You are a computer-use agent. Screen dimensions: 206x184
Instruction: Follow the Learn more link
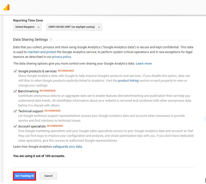(144, 64)
